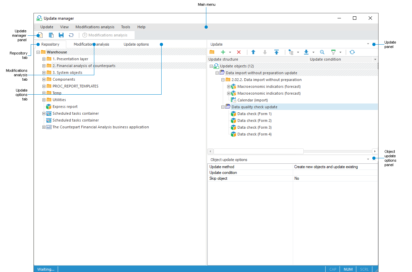Expand the Utilities folder
The image size is (412, 272).
(44, 100)
